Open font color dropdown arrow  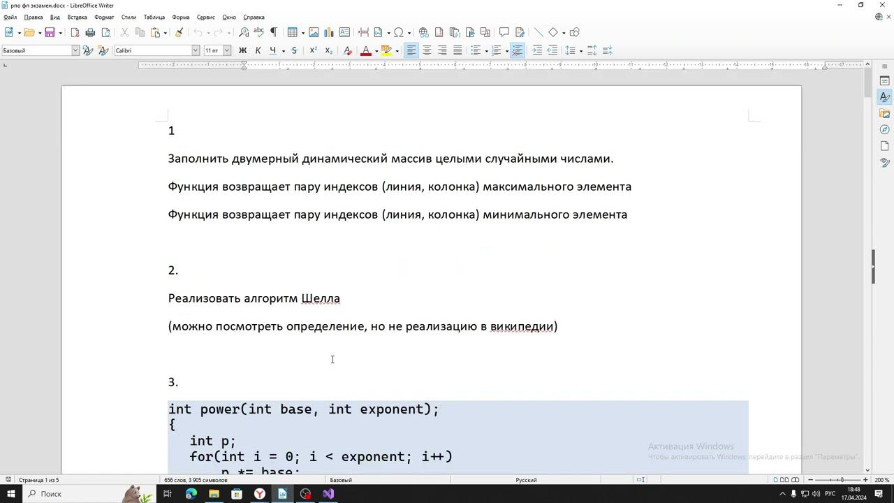(x=376, y=51)
